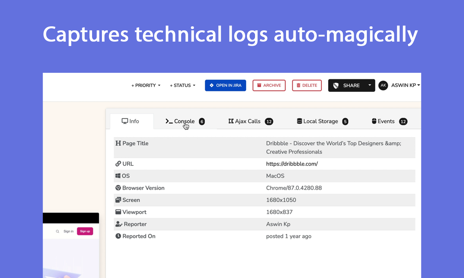Select the MacOS value

[x=275, y=176]
